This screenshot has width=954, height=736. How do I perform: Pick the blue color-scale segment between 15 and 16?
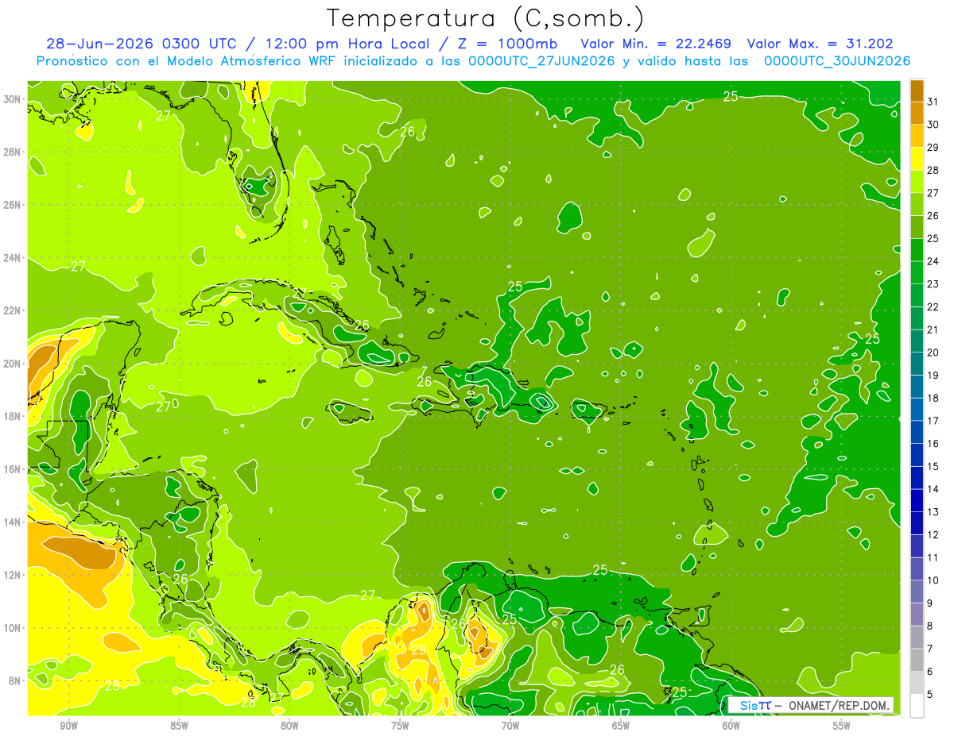[917, 455]
